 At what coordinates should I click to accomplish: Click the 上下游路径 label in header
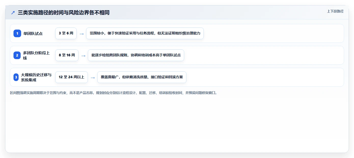pos(335,11)
